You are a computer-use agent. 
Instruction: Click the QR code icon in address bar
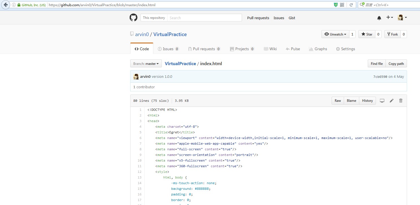pyautogui.click(x=342, y=5)
